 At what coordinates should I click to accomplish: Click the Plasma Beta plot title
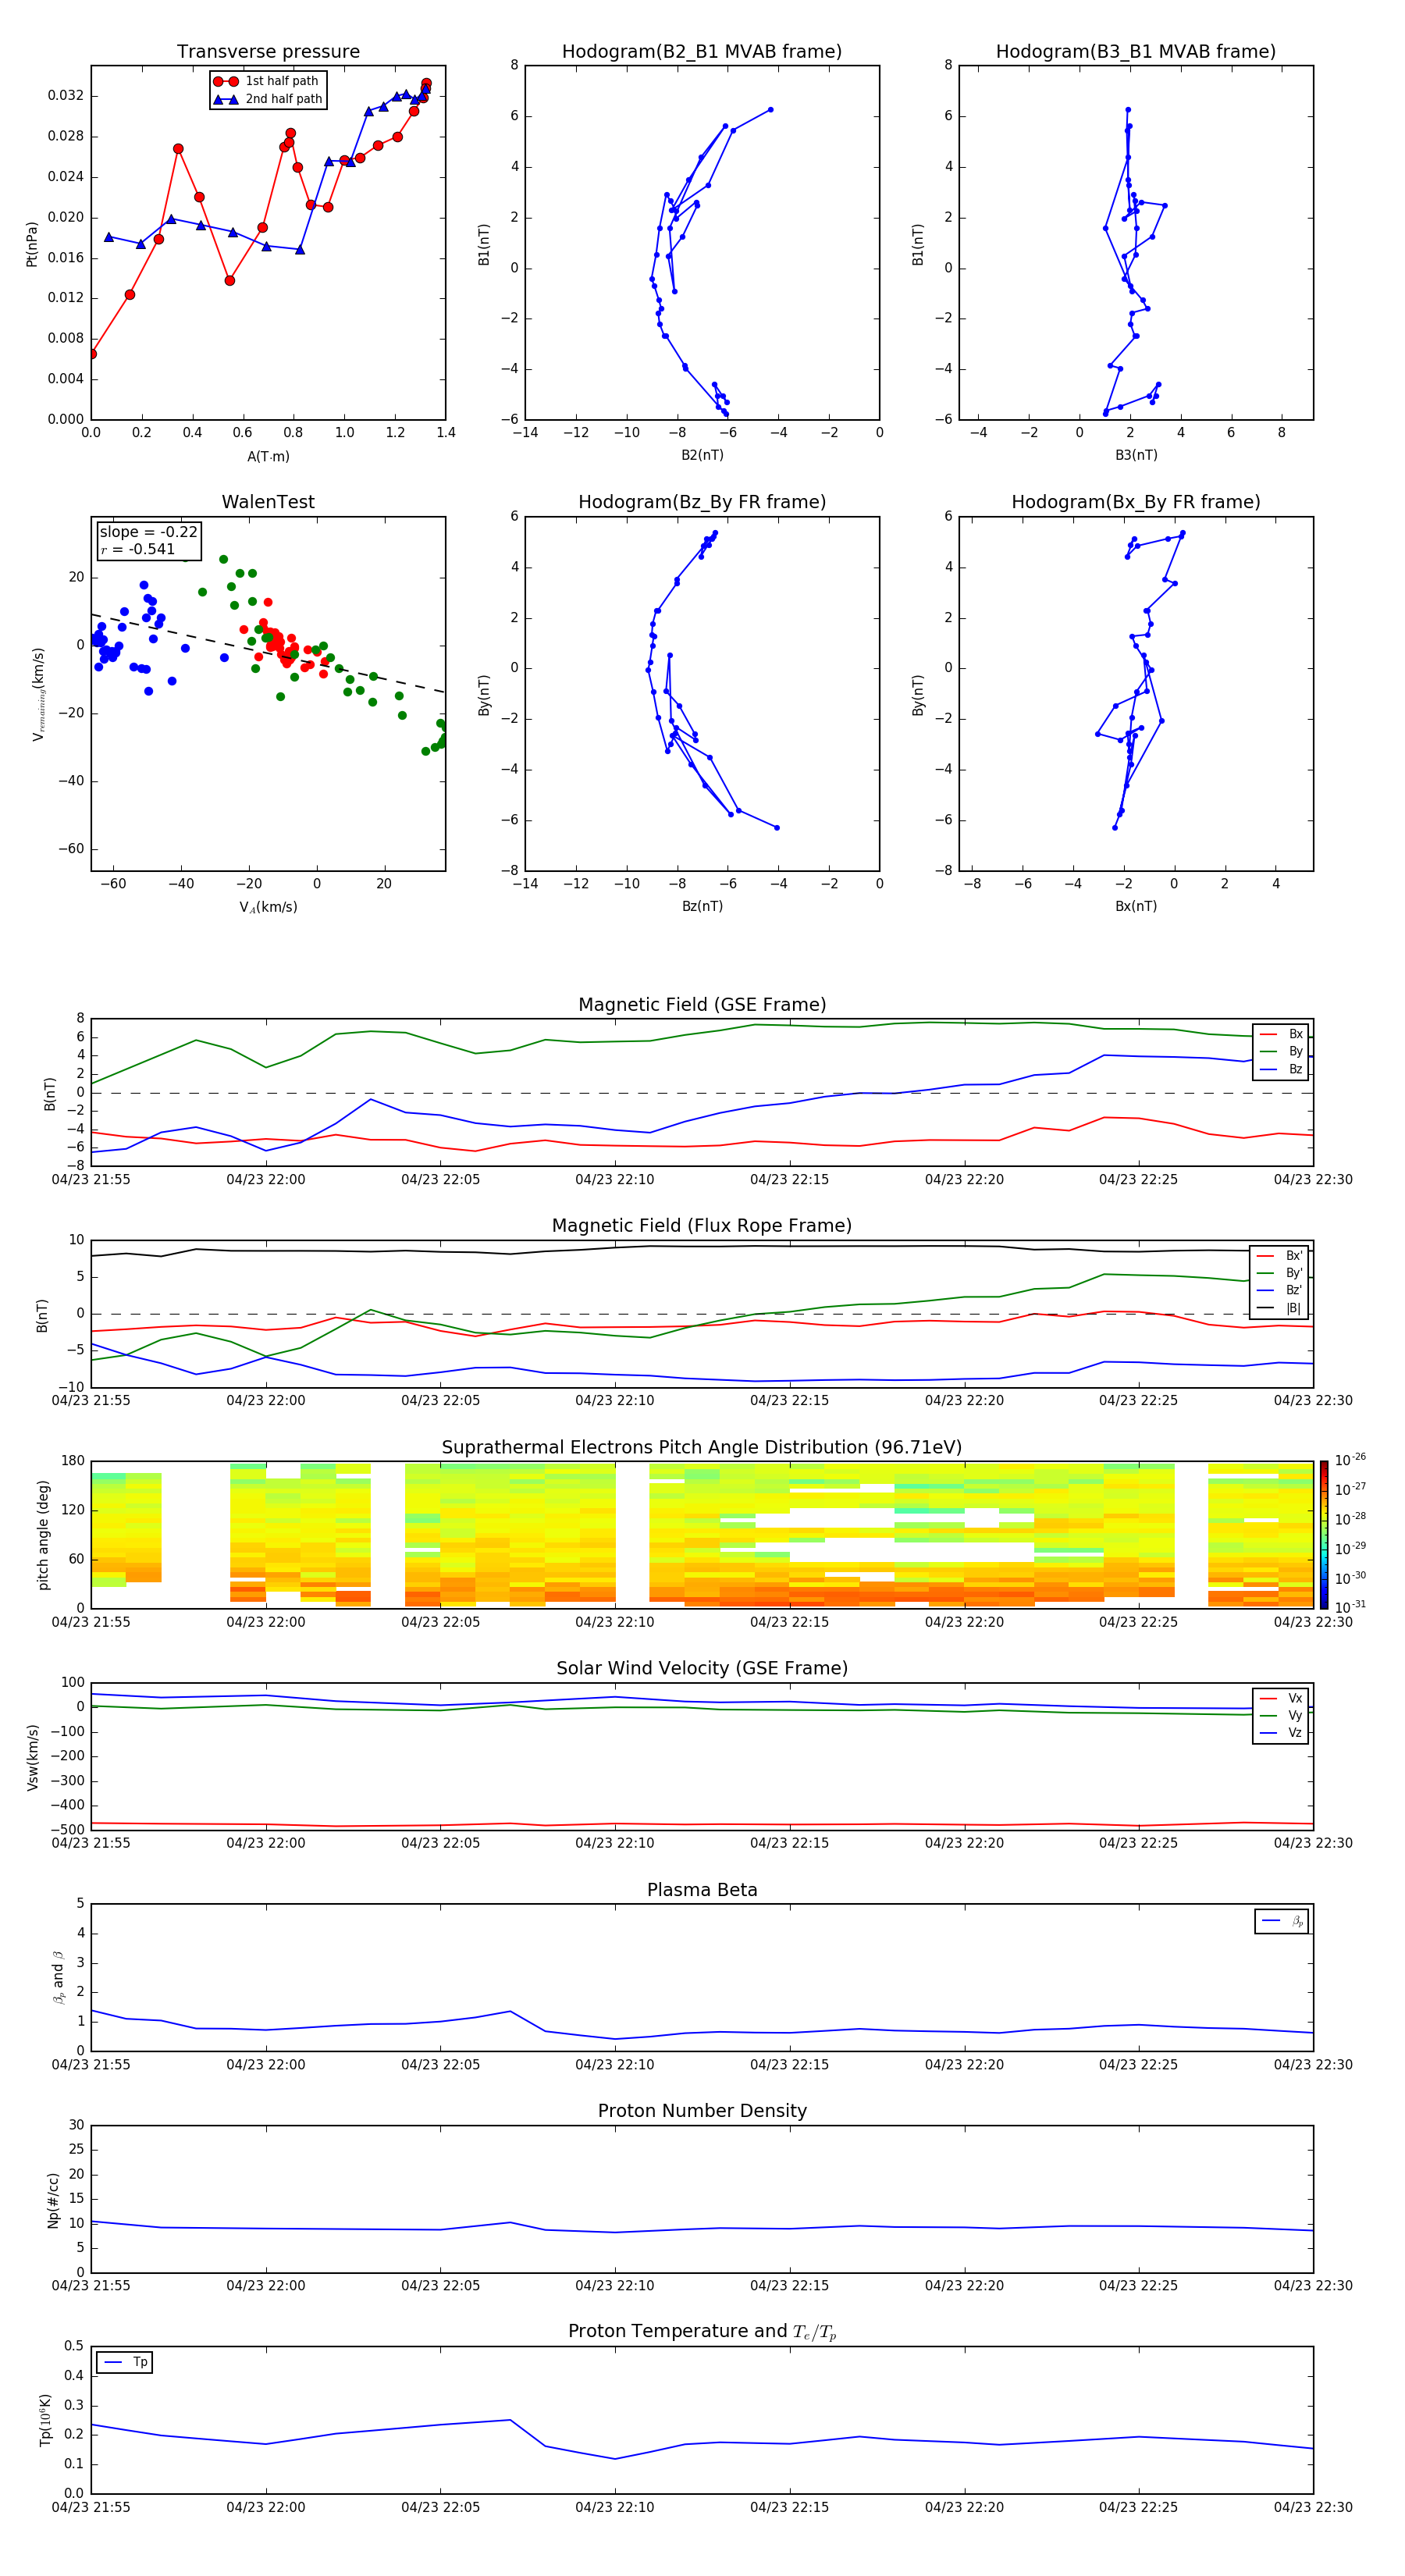702,1890
